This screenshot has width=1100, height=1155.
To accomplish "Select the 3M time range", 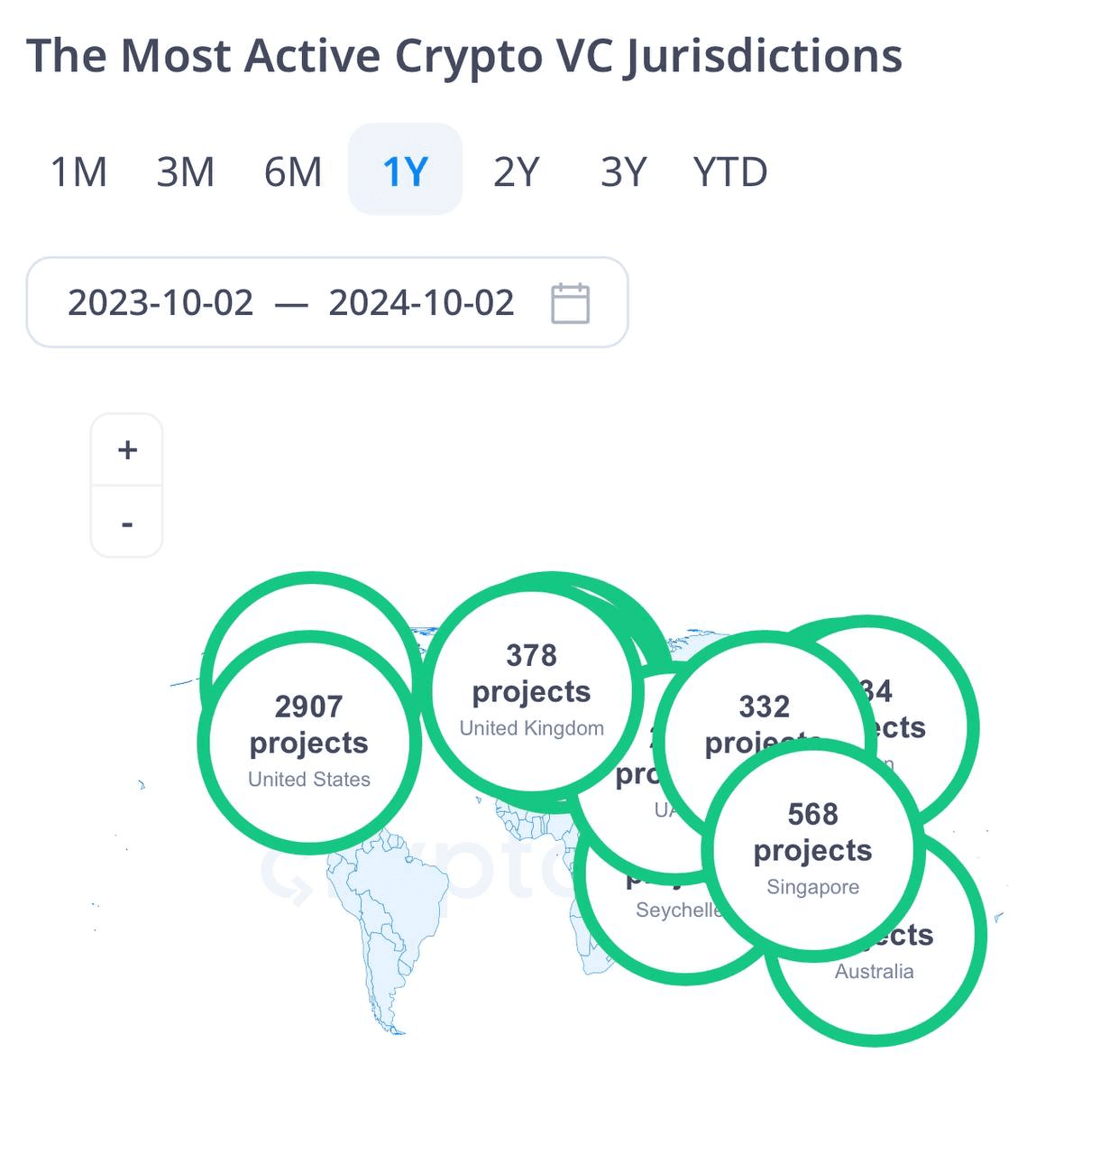I will (x=186, y=171).
